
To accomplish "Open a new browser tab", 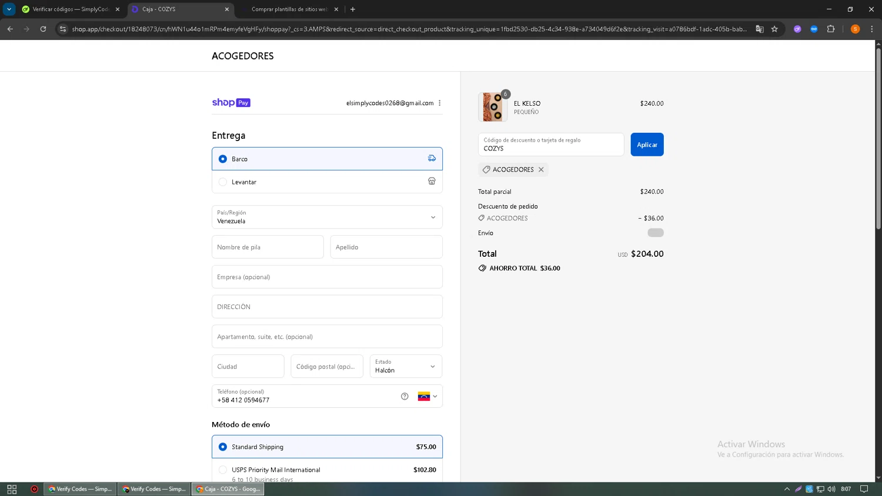I will point(353,9).
